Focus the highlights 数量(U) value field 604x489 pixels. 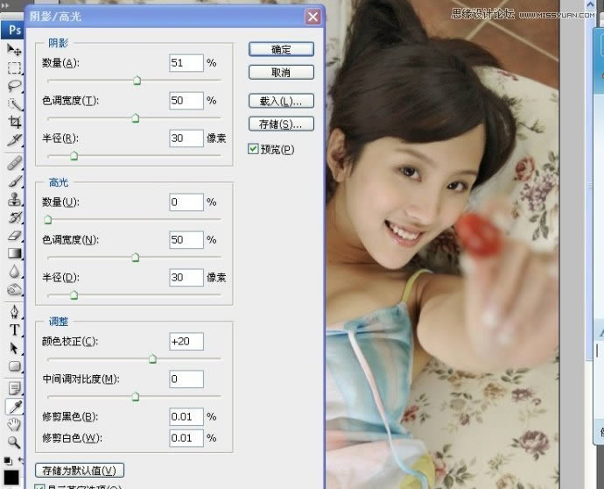[186, 202]
